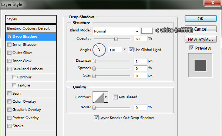Click the Angle dial control
This screenshot has height=136, width=222.
(x=99, y=50)
